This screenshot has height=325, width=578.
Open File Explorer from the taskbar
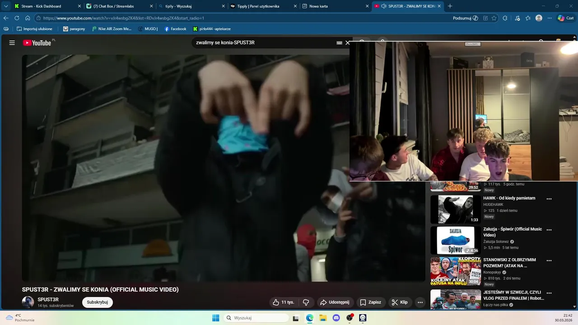click(323, 318)
